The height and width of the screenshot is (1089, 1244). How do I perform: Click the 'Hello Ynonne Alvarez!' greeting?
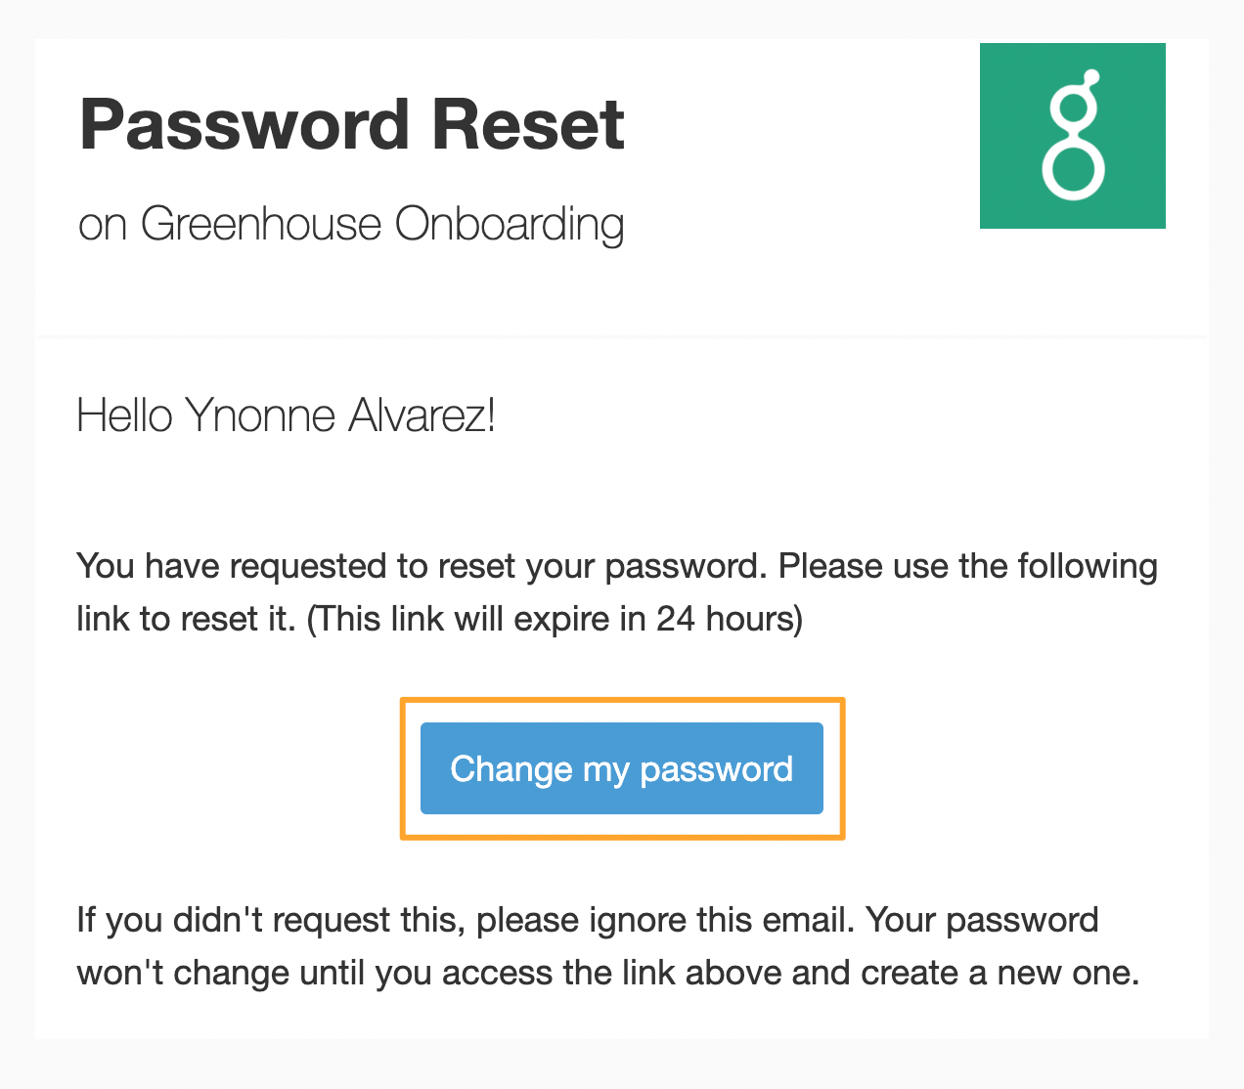pyautogui.click(x=287, y=416)
